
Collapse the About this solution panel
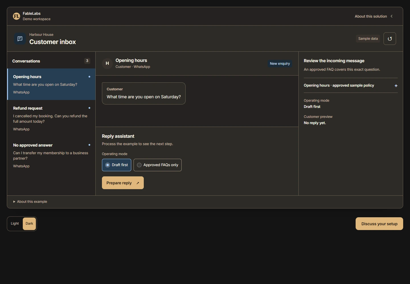point(374,16)
